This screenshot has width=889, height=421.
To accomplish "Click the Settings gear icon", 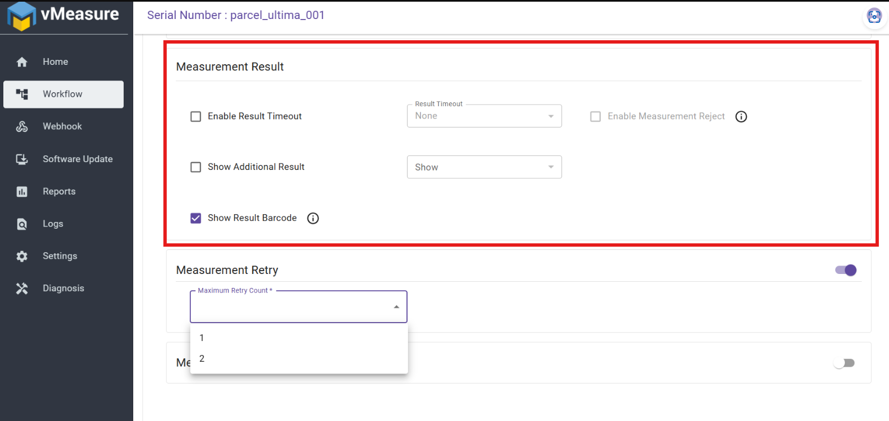I will 22,256.
